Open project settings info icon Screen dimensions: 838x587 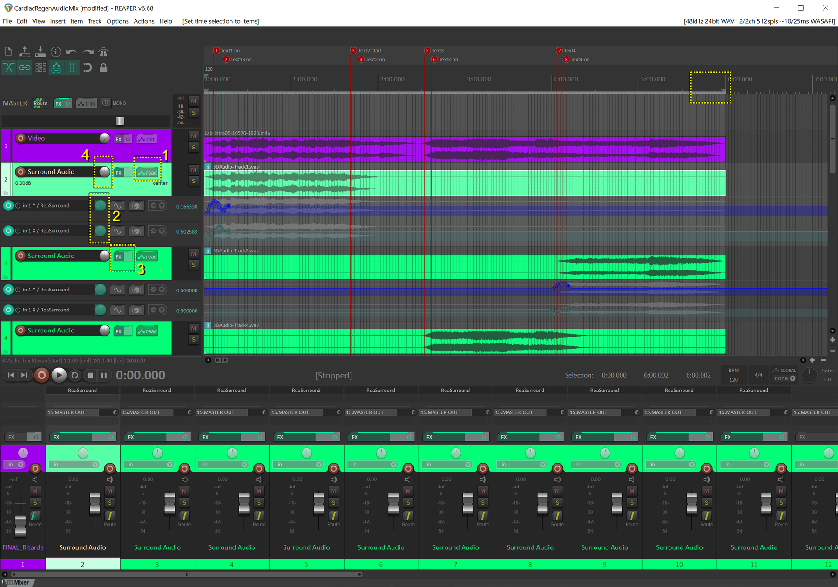tap(56, 52)
